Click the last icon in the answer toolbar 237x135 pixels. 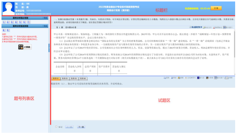[x=228, y=78]
